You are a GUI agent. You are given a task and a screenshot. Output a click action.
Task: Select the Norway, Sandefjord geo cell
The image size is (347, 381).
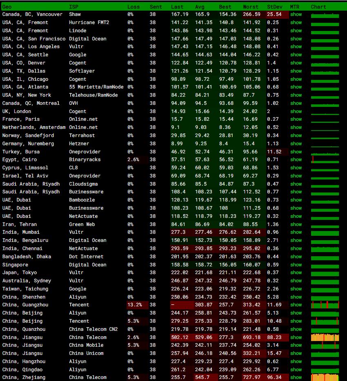28,135
